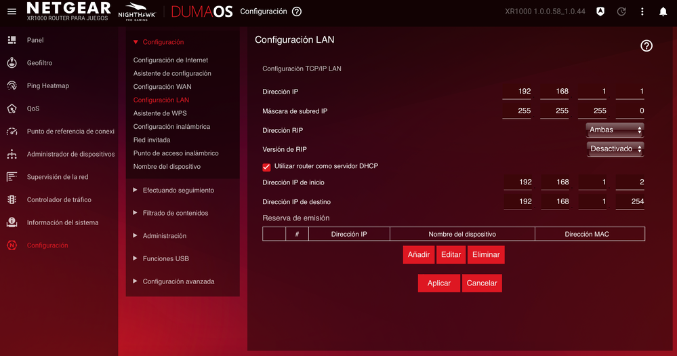
Task: Go to Controlador de tráfico
Action: pyautogui.click(x=59, y=199)
